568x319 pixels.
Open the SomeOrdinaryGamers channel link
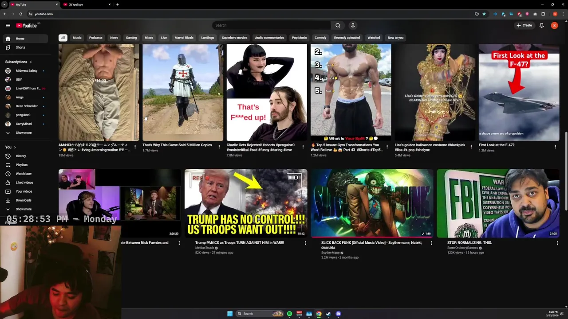tap(462, 248)
